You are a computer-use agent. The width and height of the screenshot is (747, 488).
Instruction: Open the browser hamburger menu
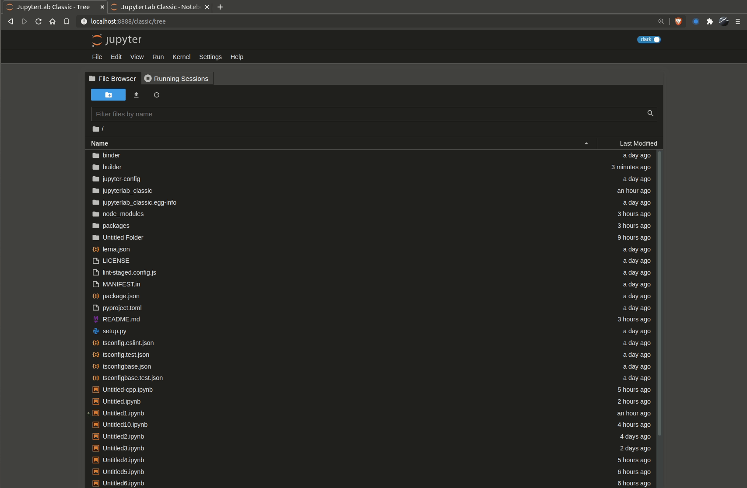(738, 21)
